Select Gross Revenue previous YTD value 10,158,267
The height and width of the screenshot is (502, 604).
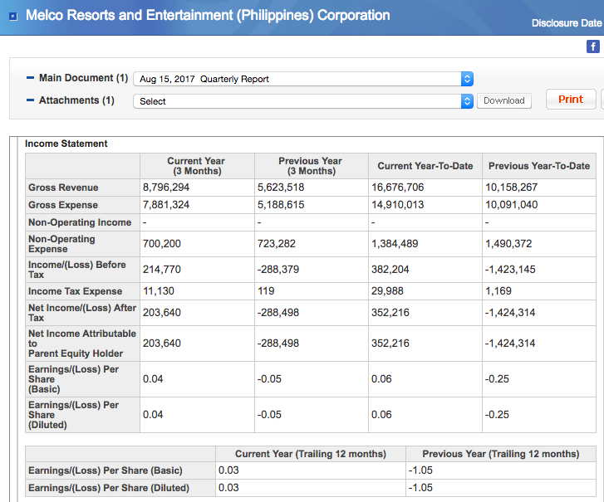pyautogui.click(x=511, y=188)
